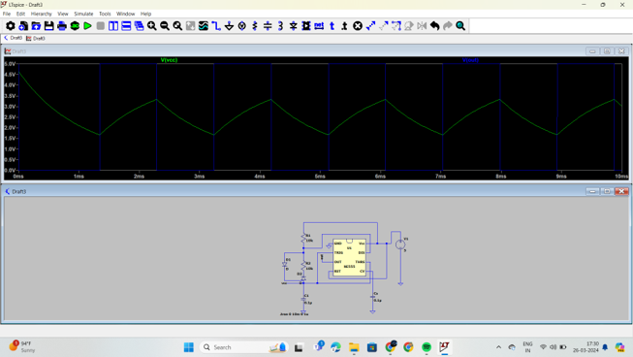Open the Hierarchy menu
This screenshot has width=633, height=357.
point(41,14)
